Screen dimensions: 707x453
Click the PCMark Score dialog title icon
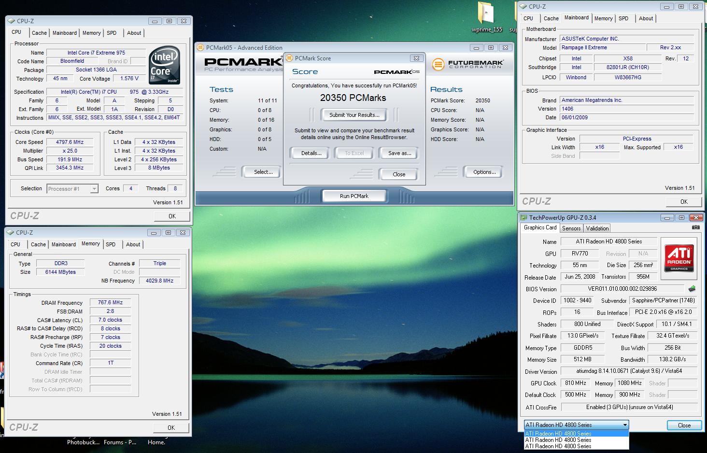(x=289, y=58)
